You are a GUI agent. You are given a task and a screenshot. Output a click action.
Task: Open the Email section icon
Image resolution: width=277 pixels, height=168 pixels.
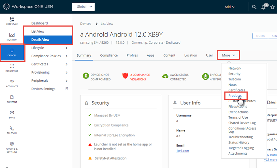coord(12,112)
